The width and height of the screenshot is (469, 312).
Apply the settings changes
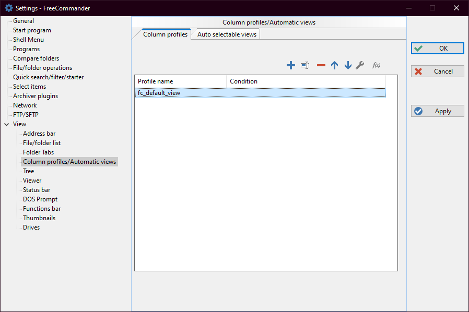tap(438, 111)
